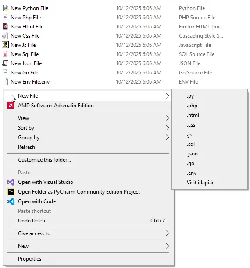Choose Open Folder as PyCharm Community Edition Project
The width and height of the screenshot is (250, 268).
point(87,192)
